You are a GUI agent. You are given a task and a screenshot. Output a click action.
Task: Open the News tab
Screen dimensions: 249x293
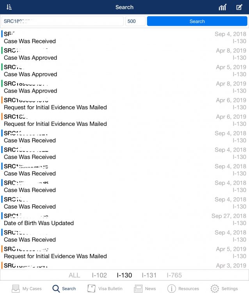pyautogui.click(x=145, y=288)
